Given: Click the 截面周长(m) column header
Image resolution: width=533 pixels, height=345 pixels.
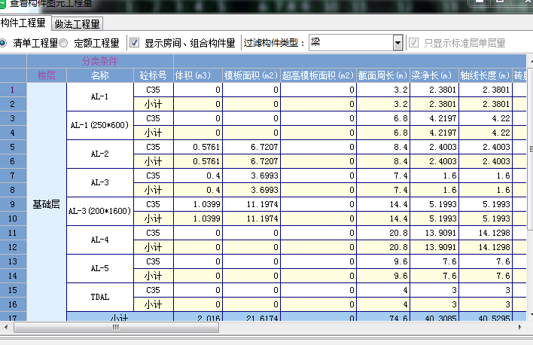Looking at the screenshot, I should (x=383, y=75).
